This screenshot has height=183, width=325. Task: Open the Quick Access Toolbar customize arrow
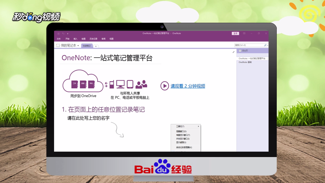68,34
